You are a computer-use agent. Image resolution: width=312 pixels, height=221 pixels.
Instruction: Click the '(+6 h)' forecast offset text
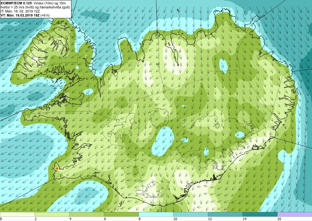45,15
